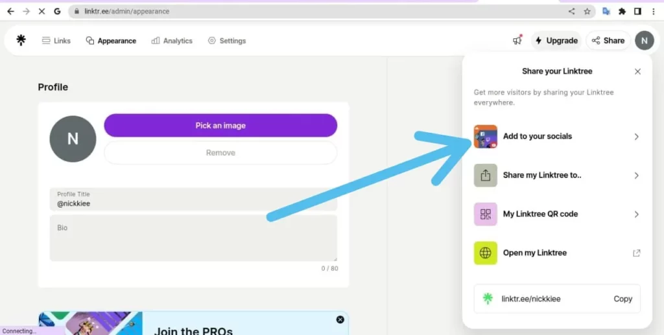The image size is (664, 335).
Task: Copy the linktr.ee/nickkiee link
Action: [623, 299]
